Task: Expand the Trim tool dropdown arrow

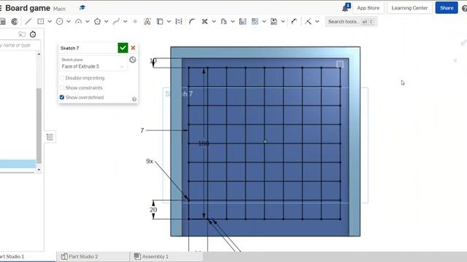Action: [214, 21]
